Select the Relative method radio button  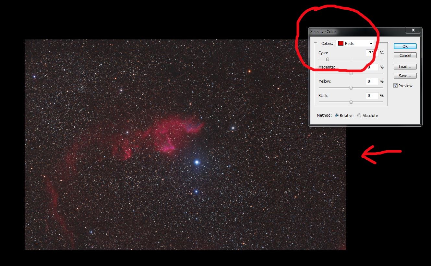pos(336,115)
